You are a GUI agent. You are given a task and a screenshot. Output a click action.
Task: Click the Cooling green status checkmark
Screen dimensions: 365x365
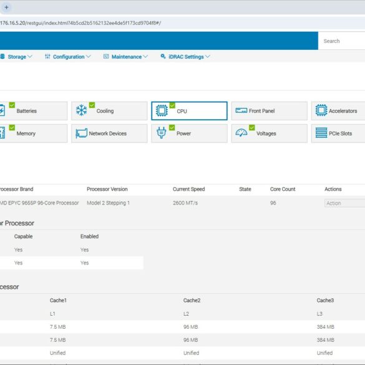(92, 105)
